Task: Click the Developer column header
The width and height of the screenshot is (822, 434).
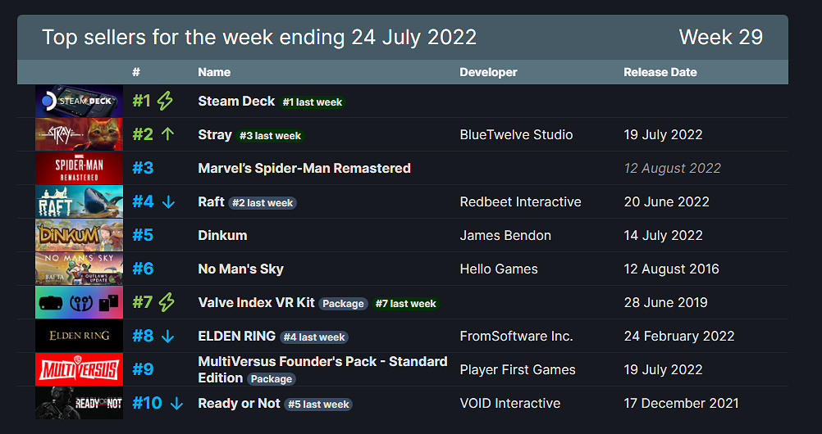Action: 488,72
